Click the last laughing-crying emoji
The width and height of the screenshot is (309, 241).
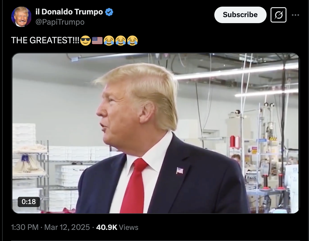click(x=133, y=40)
